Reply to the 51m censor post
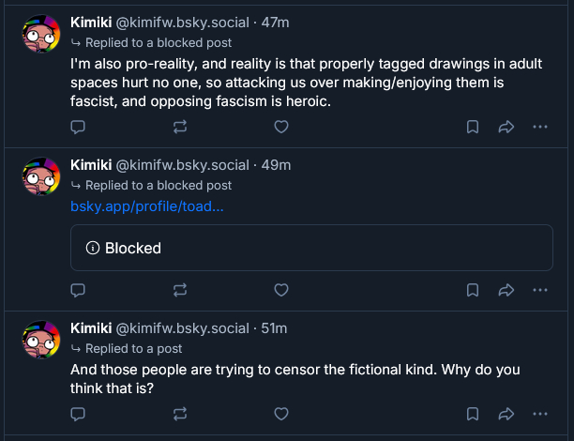 coord(79,413)
